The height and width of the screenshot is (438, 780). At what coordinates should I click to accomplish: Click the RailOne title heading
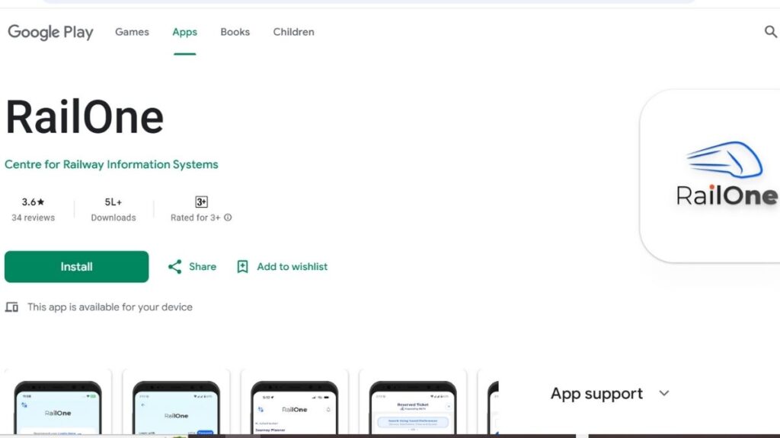coord(85,117)
